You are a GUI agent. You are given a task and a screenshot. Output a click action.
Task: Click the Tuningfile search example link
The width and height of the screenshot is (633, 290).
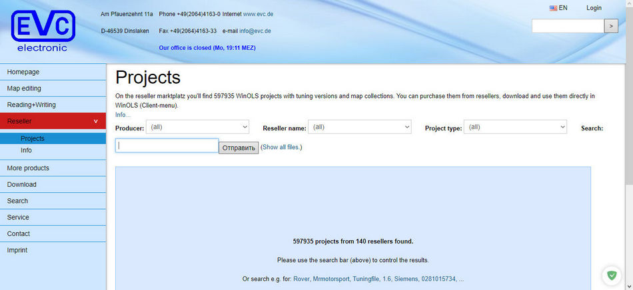(366, 279)
